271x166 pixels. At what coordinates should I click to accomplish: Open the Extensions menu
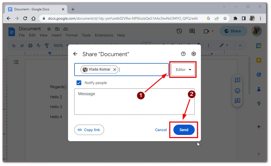coord(104,35)
